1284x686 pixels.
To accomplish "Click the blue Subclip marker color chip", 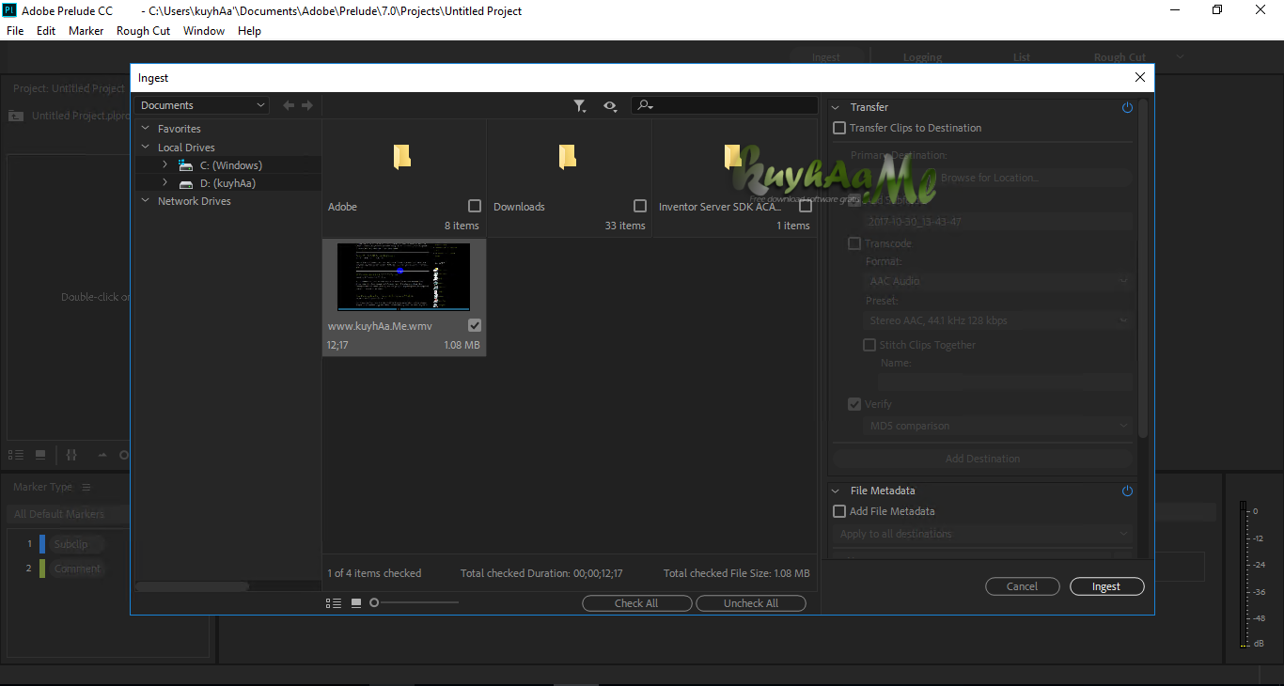I will pyautogui.click(x=42, y=544).
